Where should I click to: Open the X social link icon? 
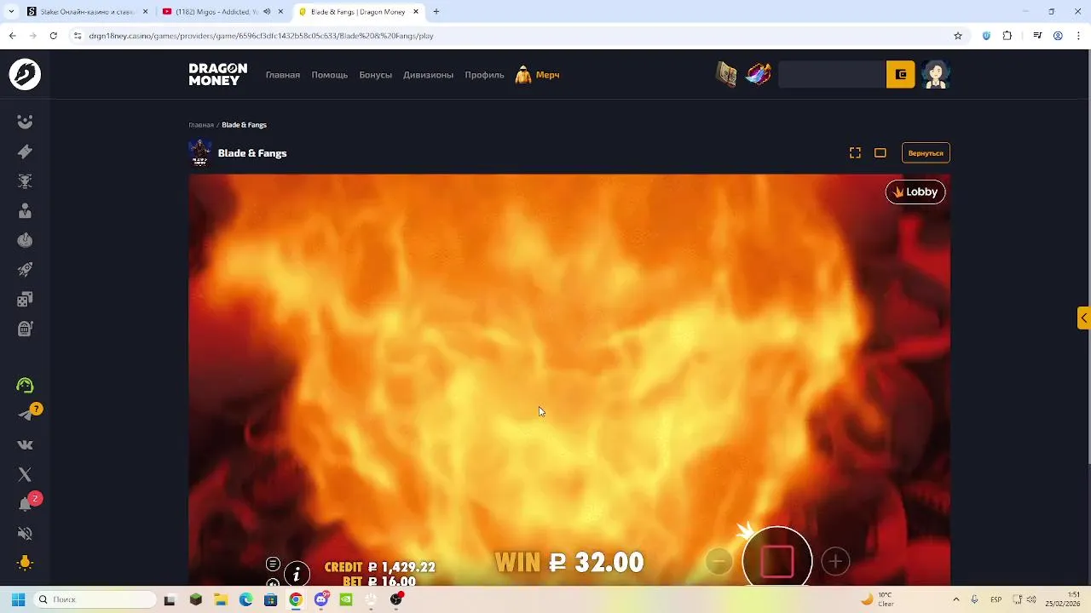[25, 474]
